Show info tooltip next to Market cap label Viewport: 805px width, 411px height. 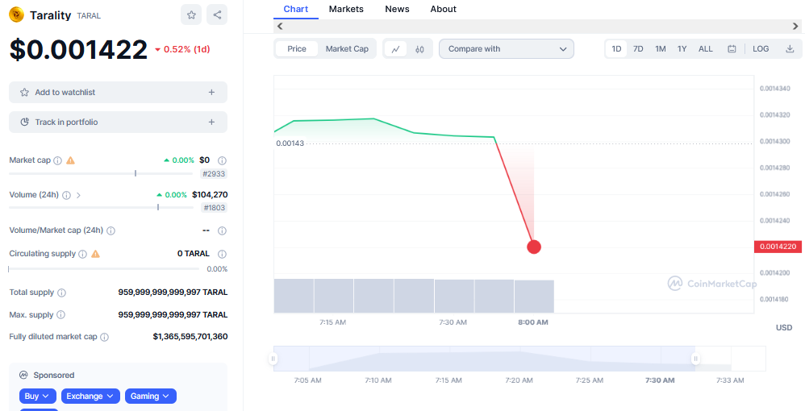[57, 160]
